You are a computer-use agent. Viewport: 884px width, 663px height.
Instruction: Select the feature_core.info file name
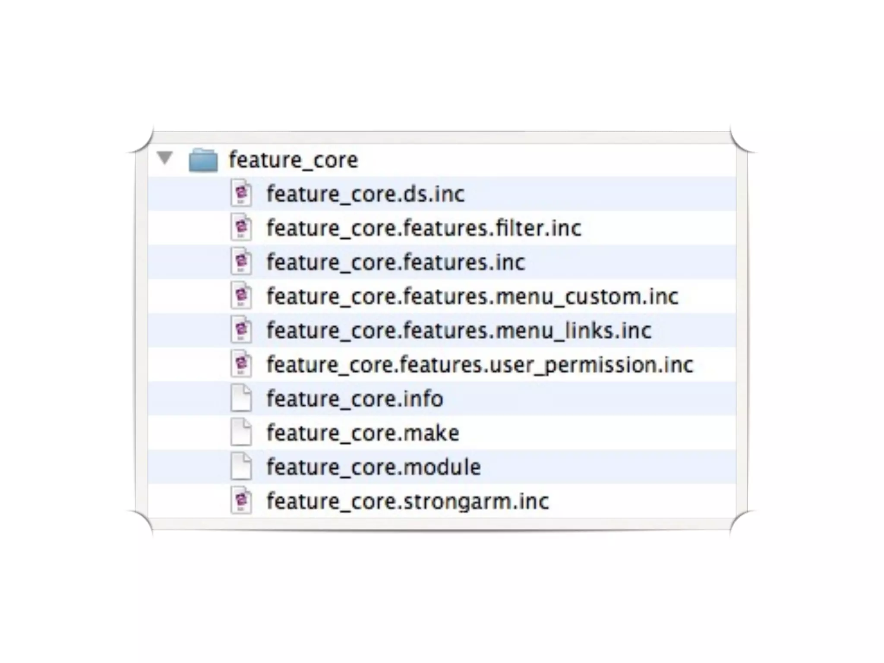tap(354, 398)
